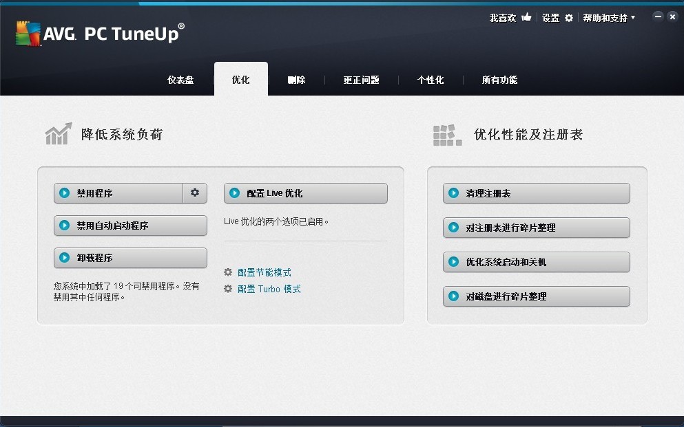Click the text 'Live 优化的两个选项已启用。'
Screen dimensions: 684x427
276,221
